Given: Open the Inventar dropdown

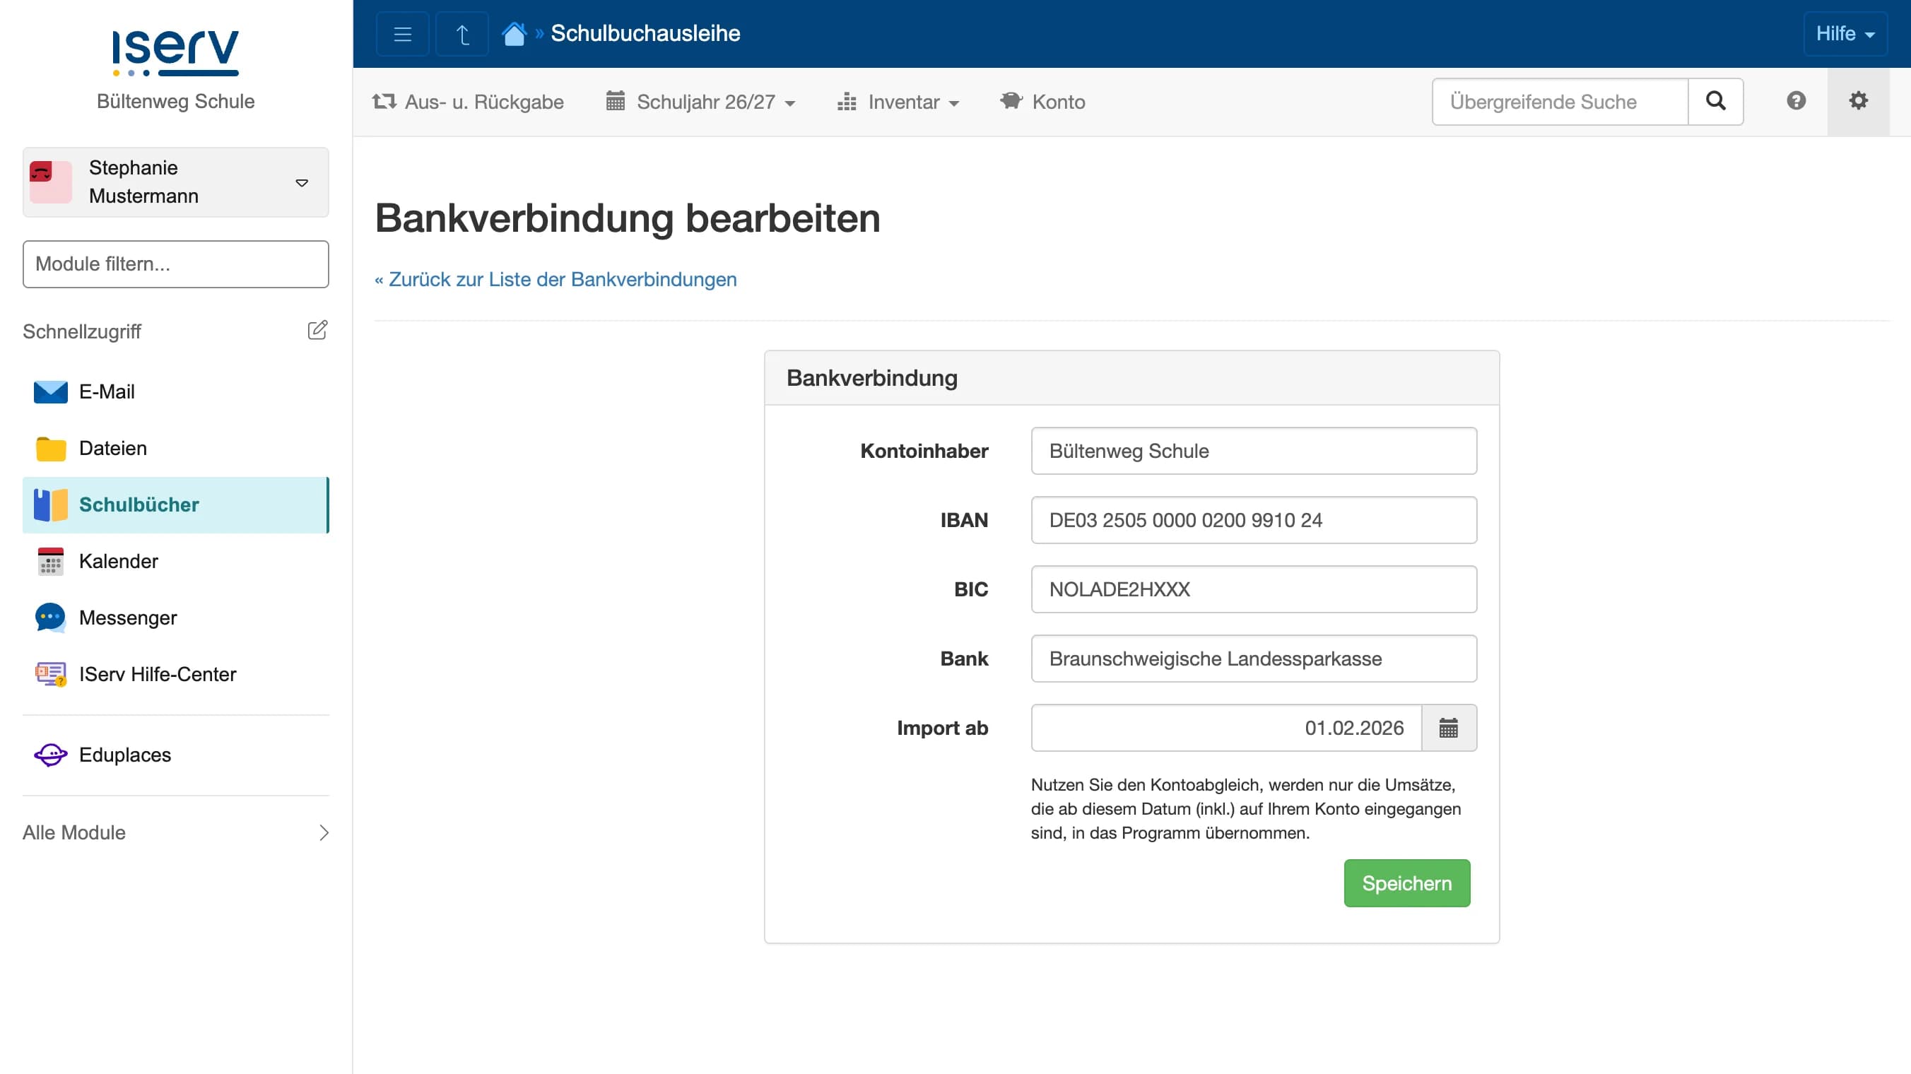Looking at the screenshot, I should [898, 102].
